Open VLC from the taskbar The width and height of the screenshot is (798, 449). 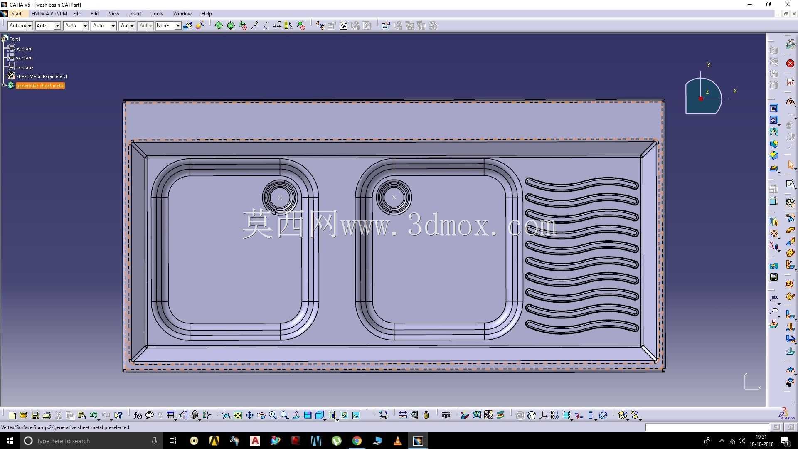[397, 441]
